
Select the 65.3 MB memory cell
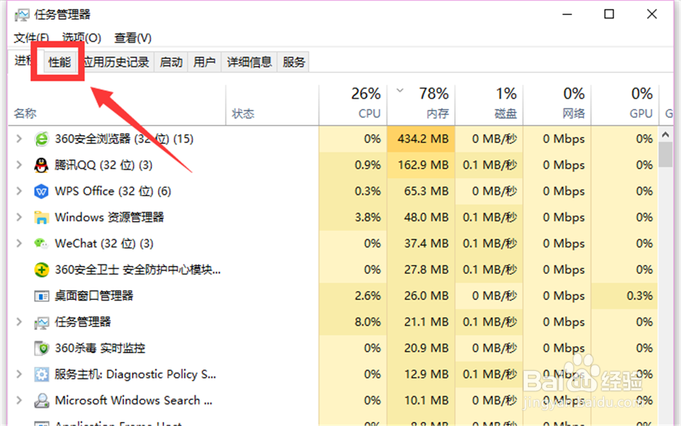(422, 192)
